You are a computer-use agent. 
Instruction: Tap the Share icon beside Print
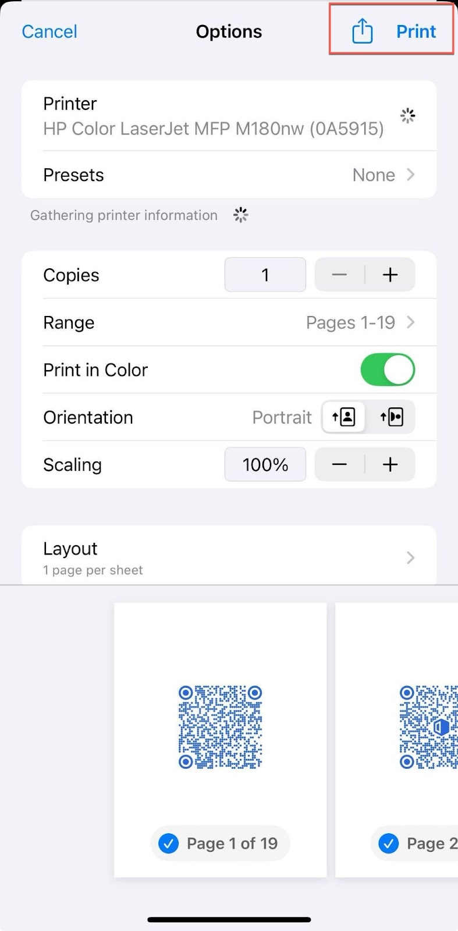[363, 31]
